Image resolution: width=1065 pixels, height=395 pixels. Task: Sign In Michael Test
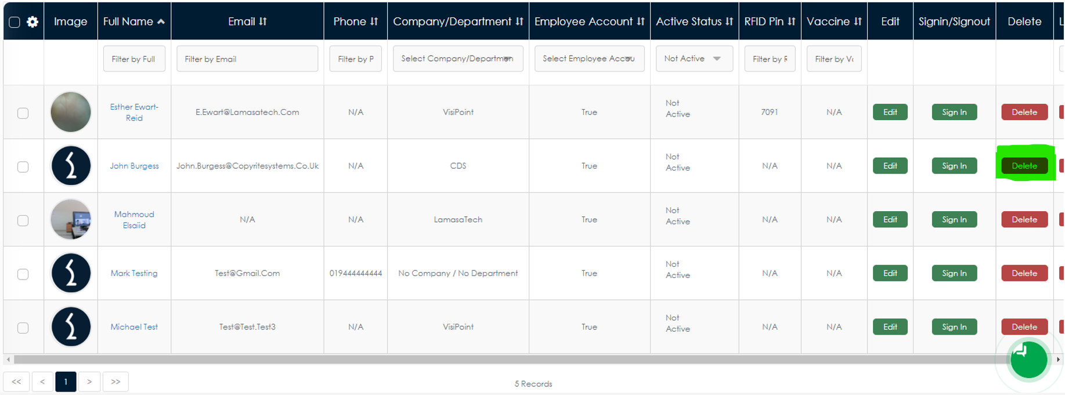[x=954, y=327]
